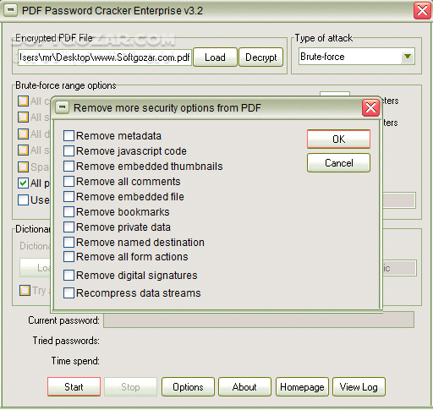This screenshot has width=433, height=410.
Task: Close the PDF Password Cracker main window
Action: 422,11
